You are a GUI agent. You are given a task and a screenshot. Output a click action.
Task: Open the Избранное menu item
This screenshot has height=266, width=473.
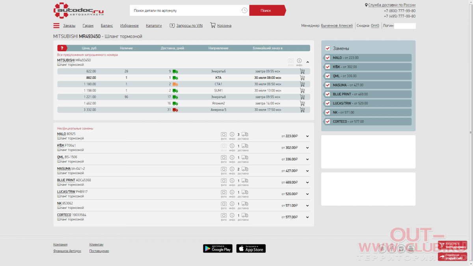(129, 26)
